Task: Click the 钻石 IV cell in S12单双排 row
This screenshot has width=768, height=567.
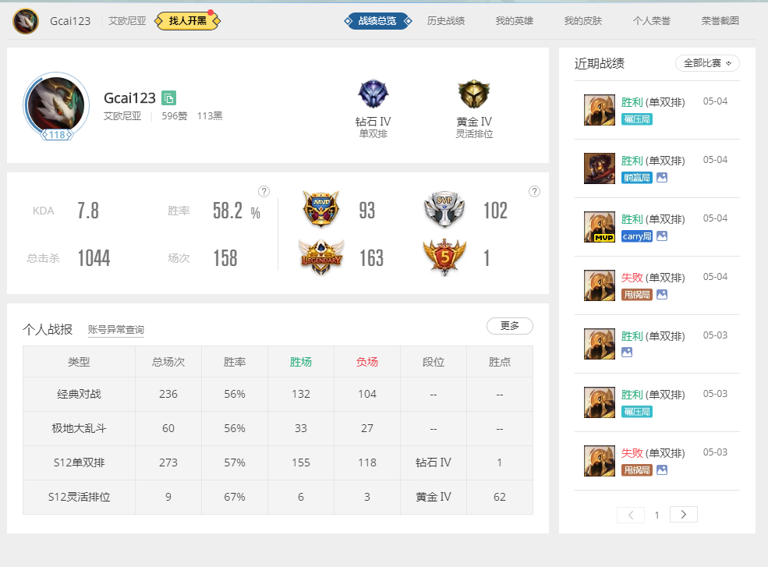Action: 433,462
